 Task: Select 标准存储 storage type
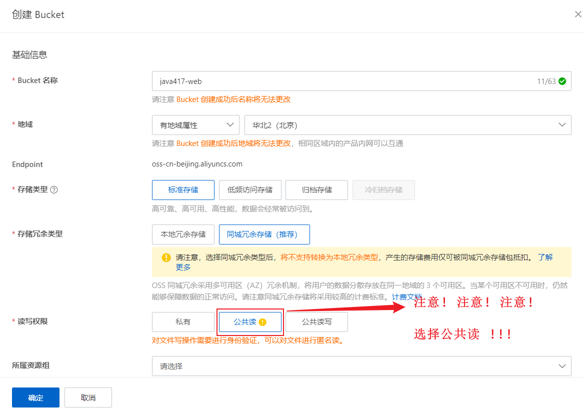point(183,190)
